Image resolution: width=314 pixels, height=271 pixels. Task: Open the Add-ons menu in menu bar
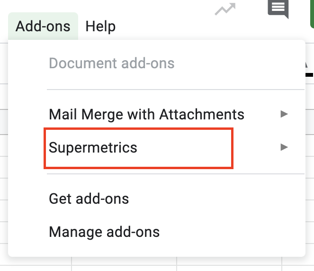[x=43, y=26]
